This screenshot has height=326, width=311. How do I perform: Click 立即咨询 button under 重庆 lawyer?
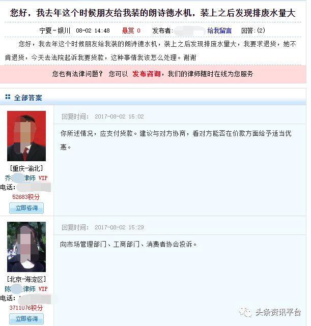(x=26, y=208)
